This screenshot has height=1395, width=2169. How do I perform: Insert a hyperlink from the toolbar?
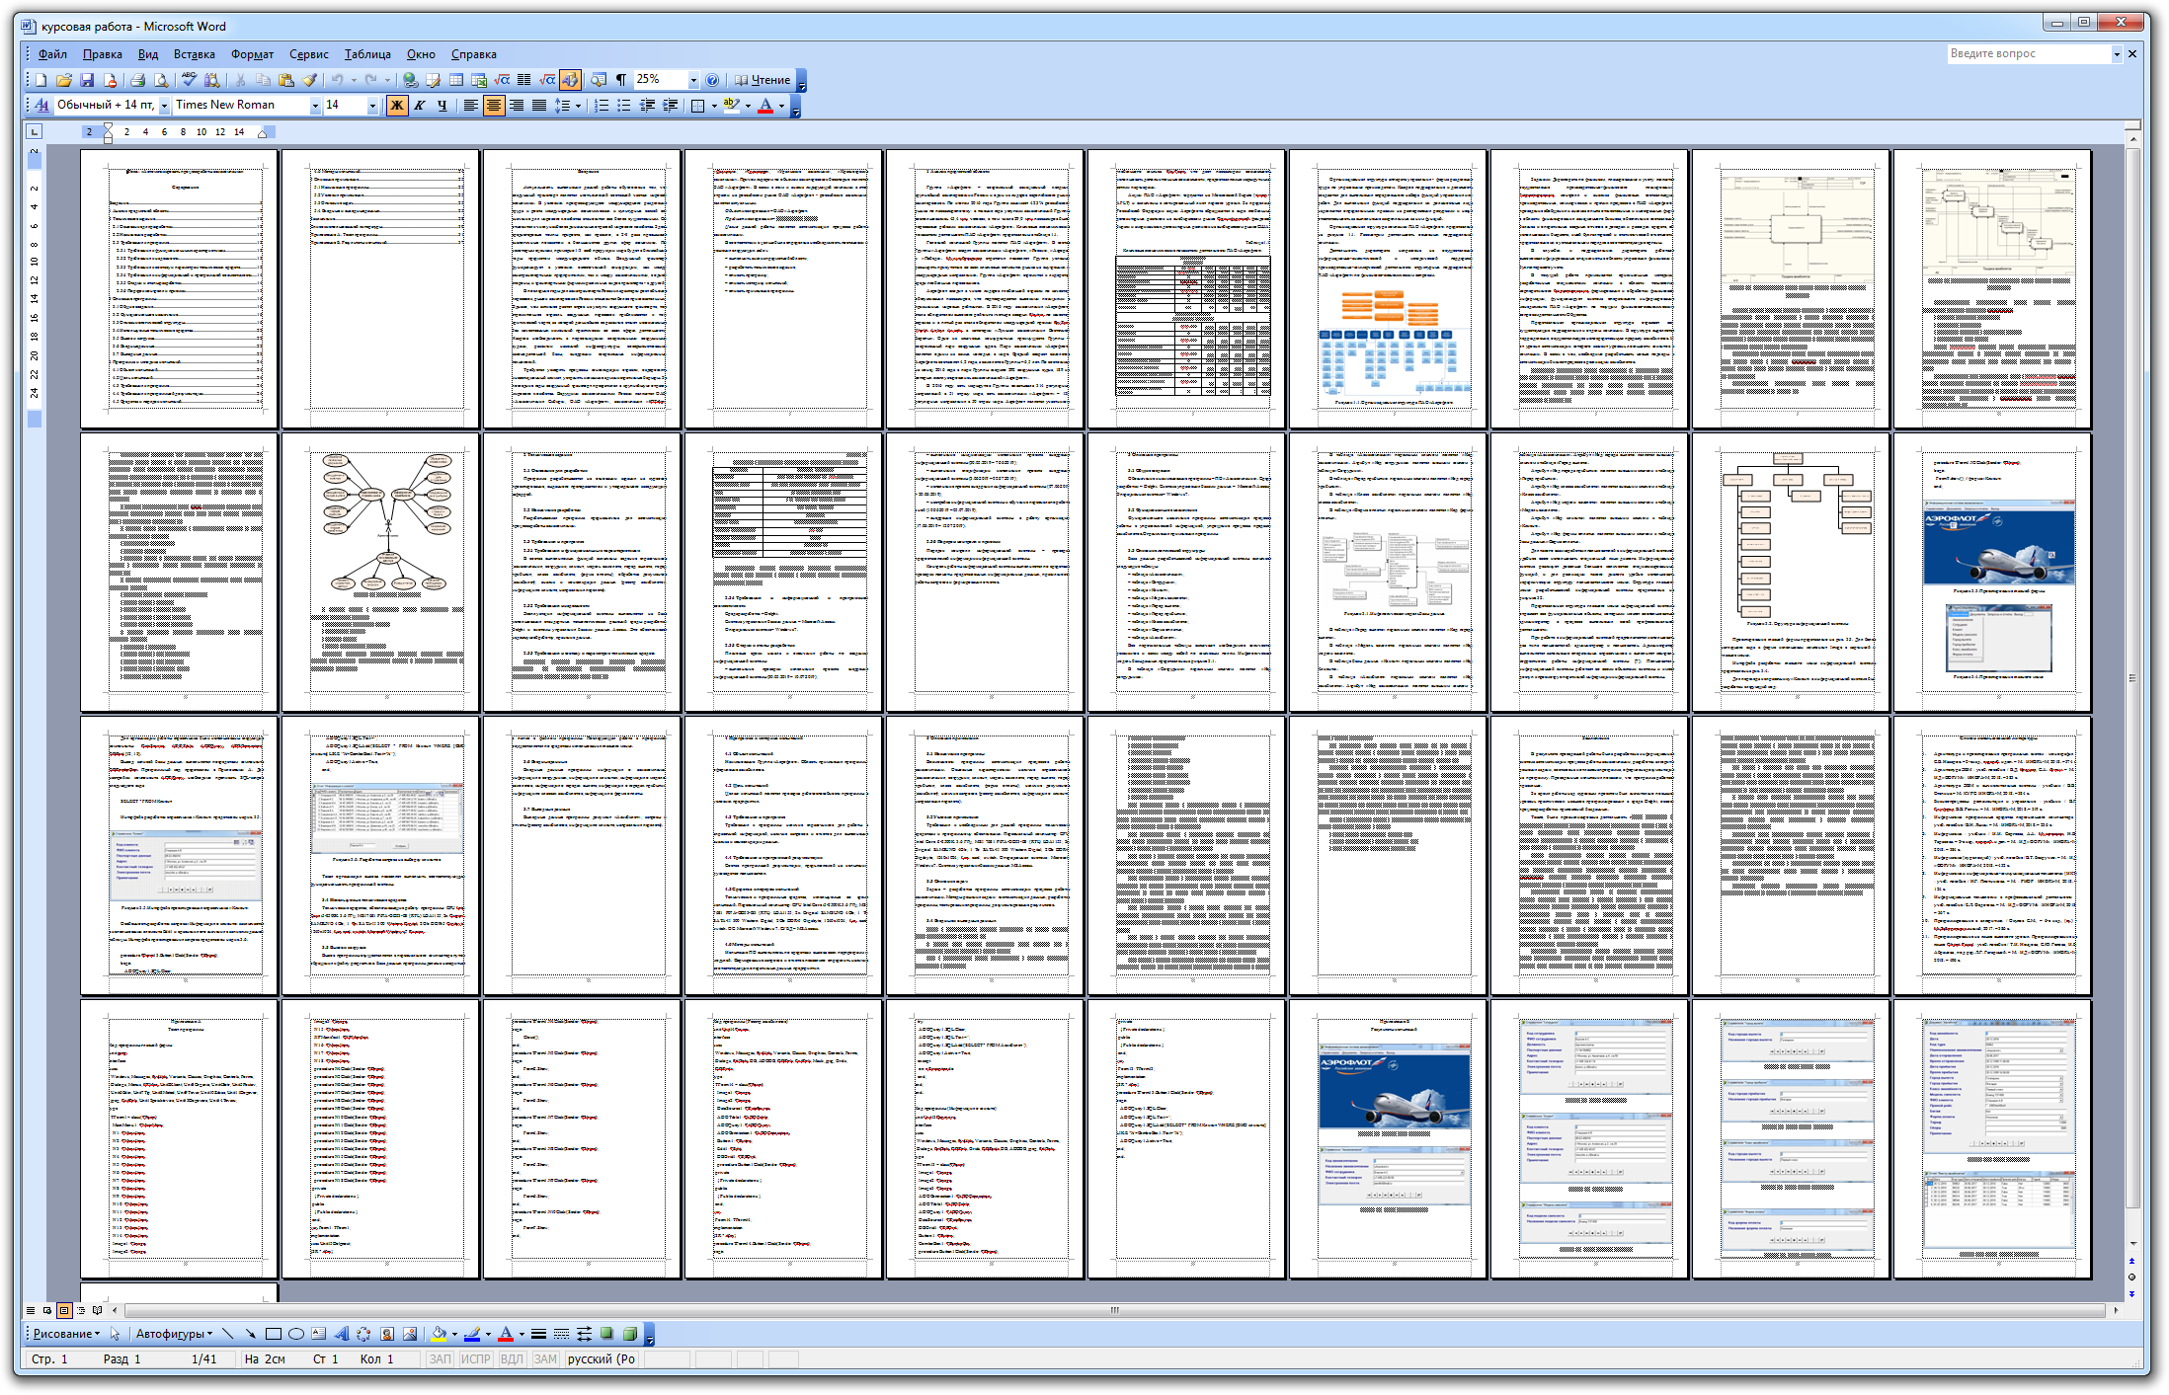tap(410, 80)
